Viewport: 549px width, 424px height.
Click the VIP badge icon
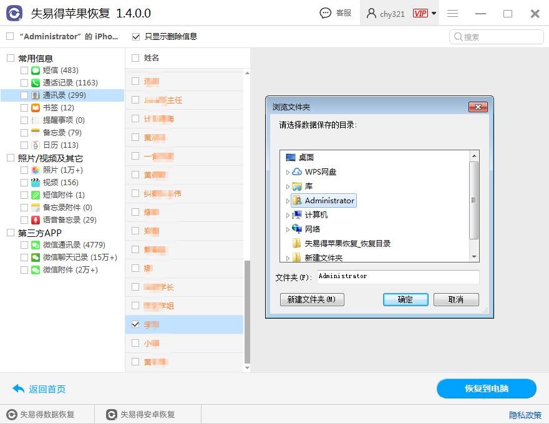click(x=420, y=13)
